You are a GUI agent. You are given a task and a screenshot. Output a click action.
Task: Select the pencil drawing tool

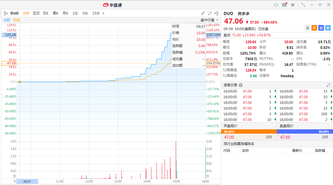click(x=203, y=13)
